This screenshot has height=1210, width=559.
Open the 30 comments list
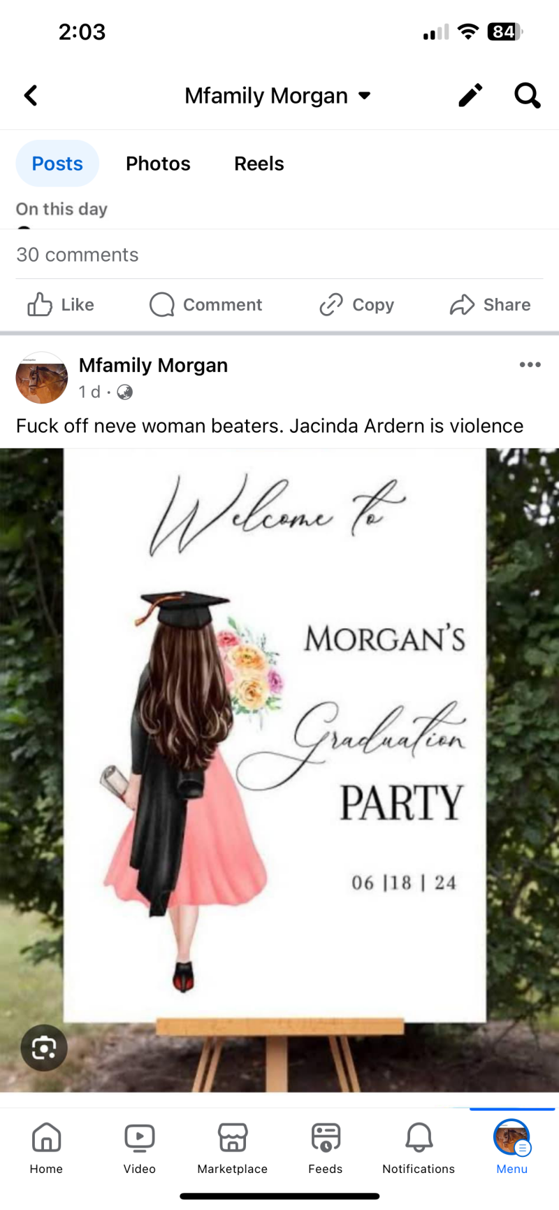(x=78, y=255)
